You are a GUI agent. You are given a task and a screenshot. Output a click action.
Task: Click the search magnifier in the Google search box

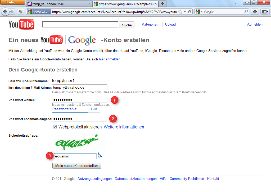click(246, 12)
